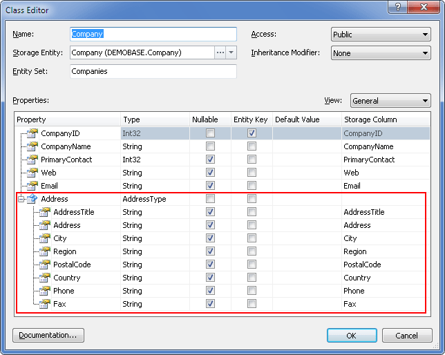Click the Phone property name
Viewport: 445px width, 355px height.
click(64, 291)
